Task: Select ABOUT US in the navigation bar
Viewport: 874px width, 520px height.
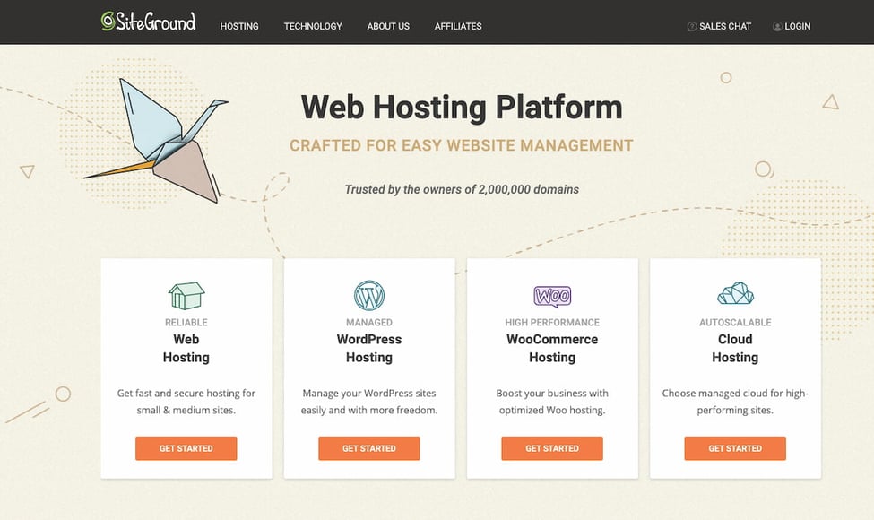Action: coord(387,26)
